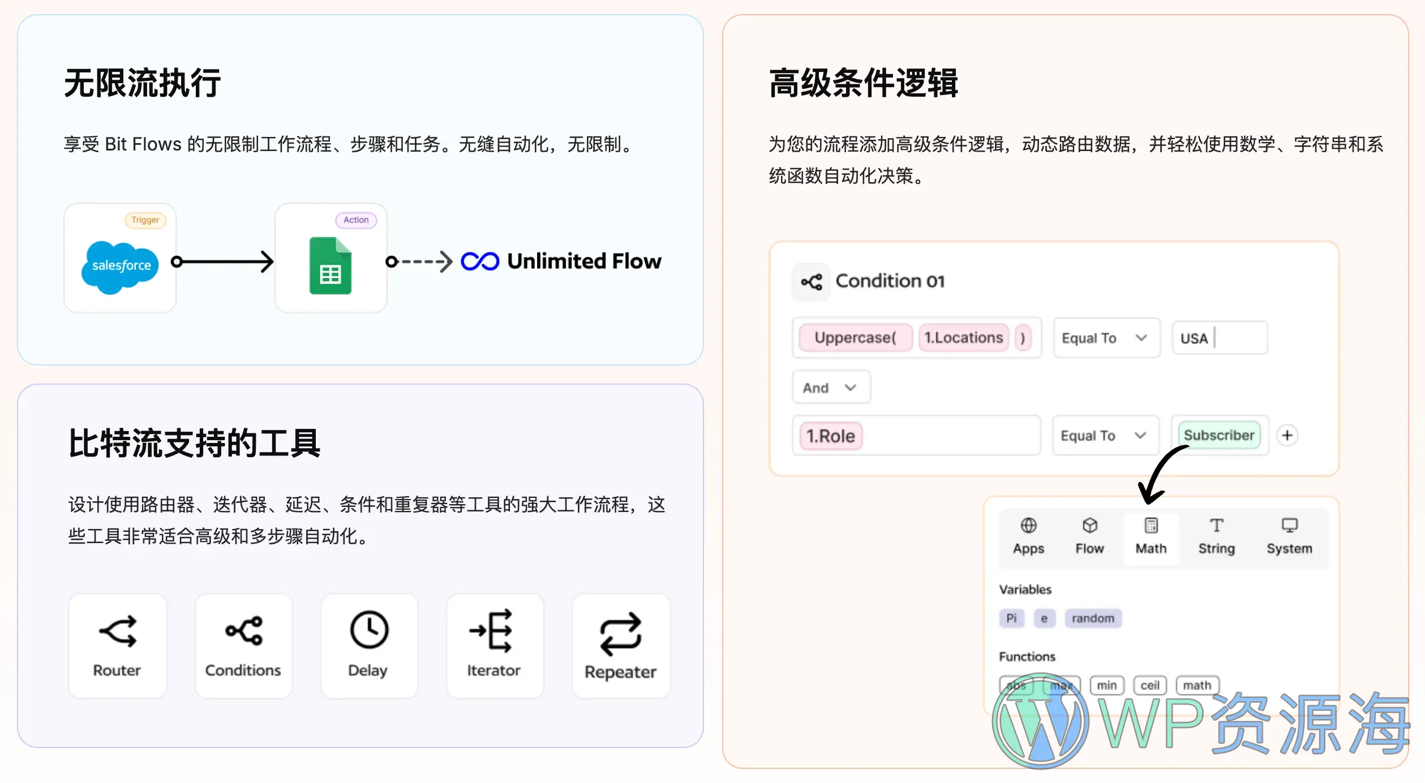Click the Action badge on Sheets card
The height and width of the screenshot is (783, 1425).
(x=356, y=220)
